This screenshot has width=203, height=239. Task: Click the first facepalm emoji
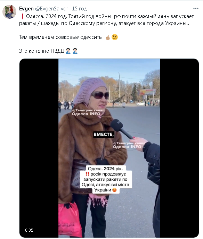pyautogui.click(x=68, y=51)
